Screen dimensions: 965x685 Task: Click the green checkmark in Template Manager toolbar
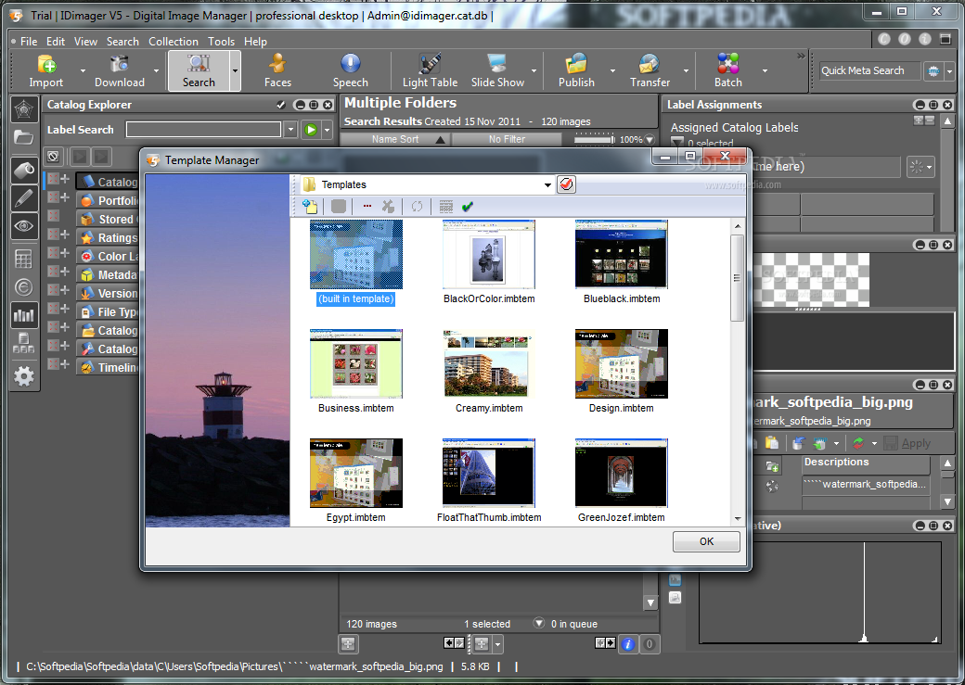click(x=467, y=207)
